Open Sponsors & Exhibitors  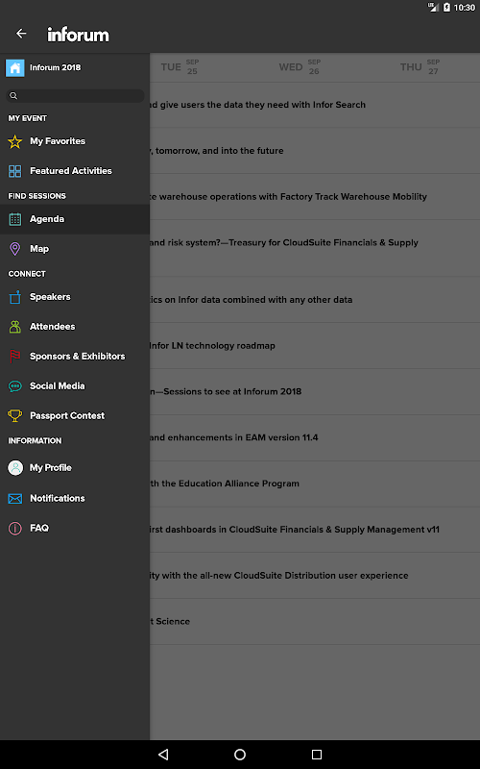tap(75, 357)
